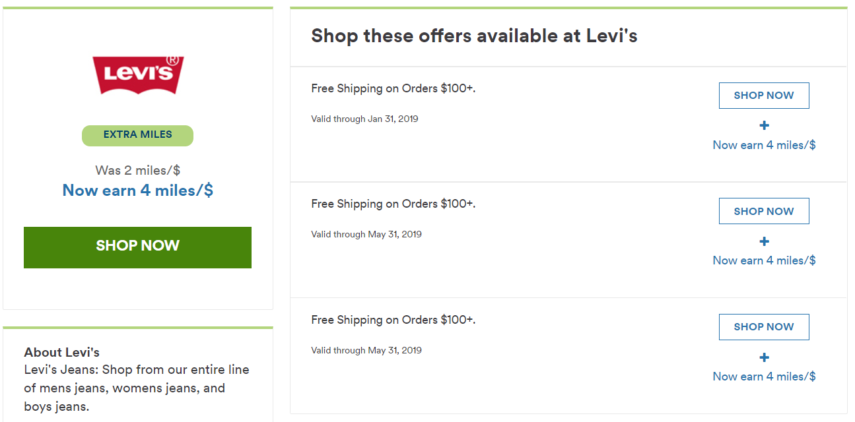Click 'Was 2 miles/$' text
This screenshot has width=855, height=422.
(137, 170)
